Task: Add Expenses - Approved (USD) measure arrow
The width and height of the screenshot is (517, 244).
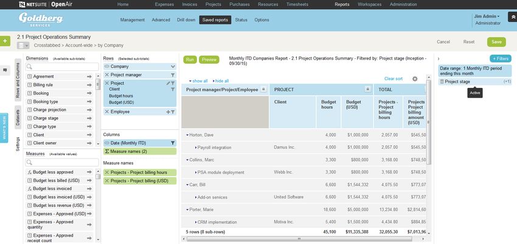Action: (x=89, y=214)
